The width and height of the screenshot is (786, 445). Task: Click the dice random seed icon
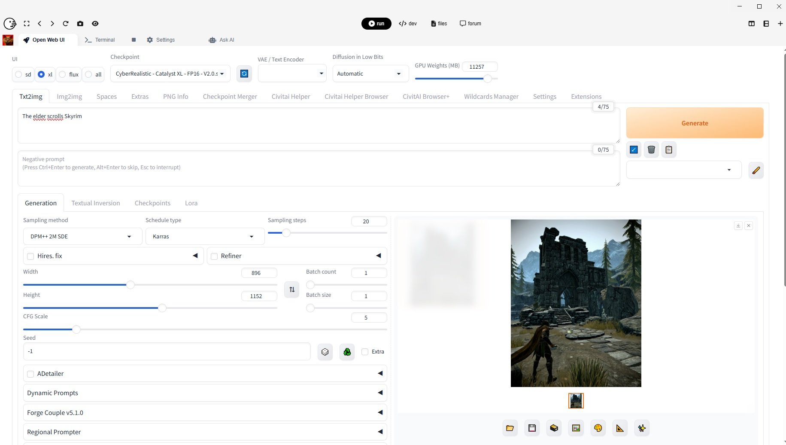tap(325, 352)
